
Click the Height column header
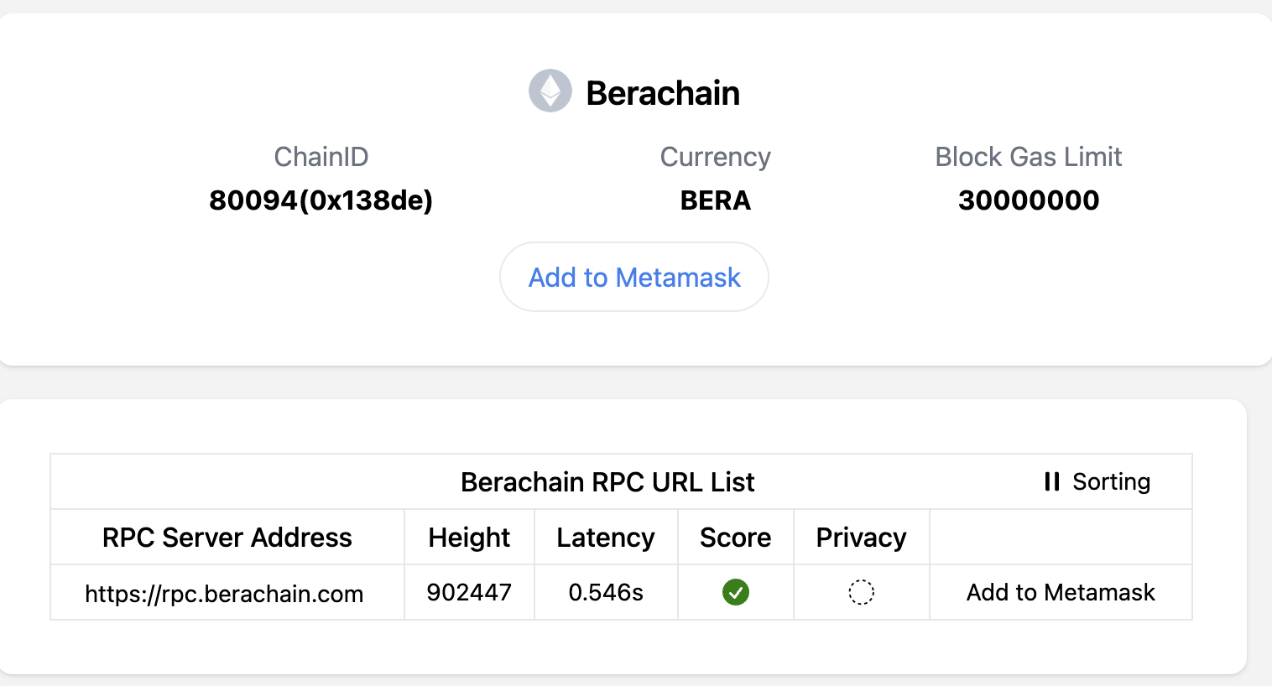[469, 537]
